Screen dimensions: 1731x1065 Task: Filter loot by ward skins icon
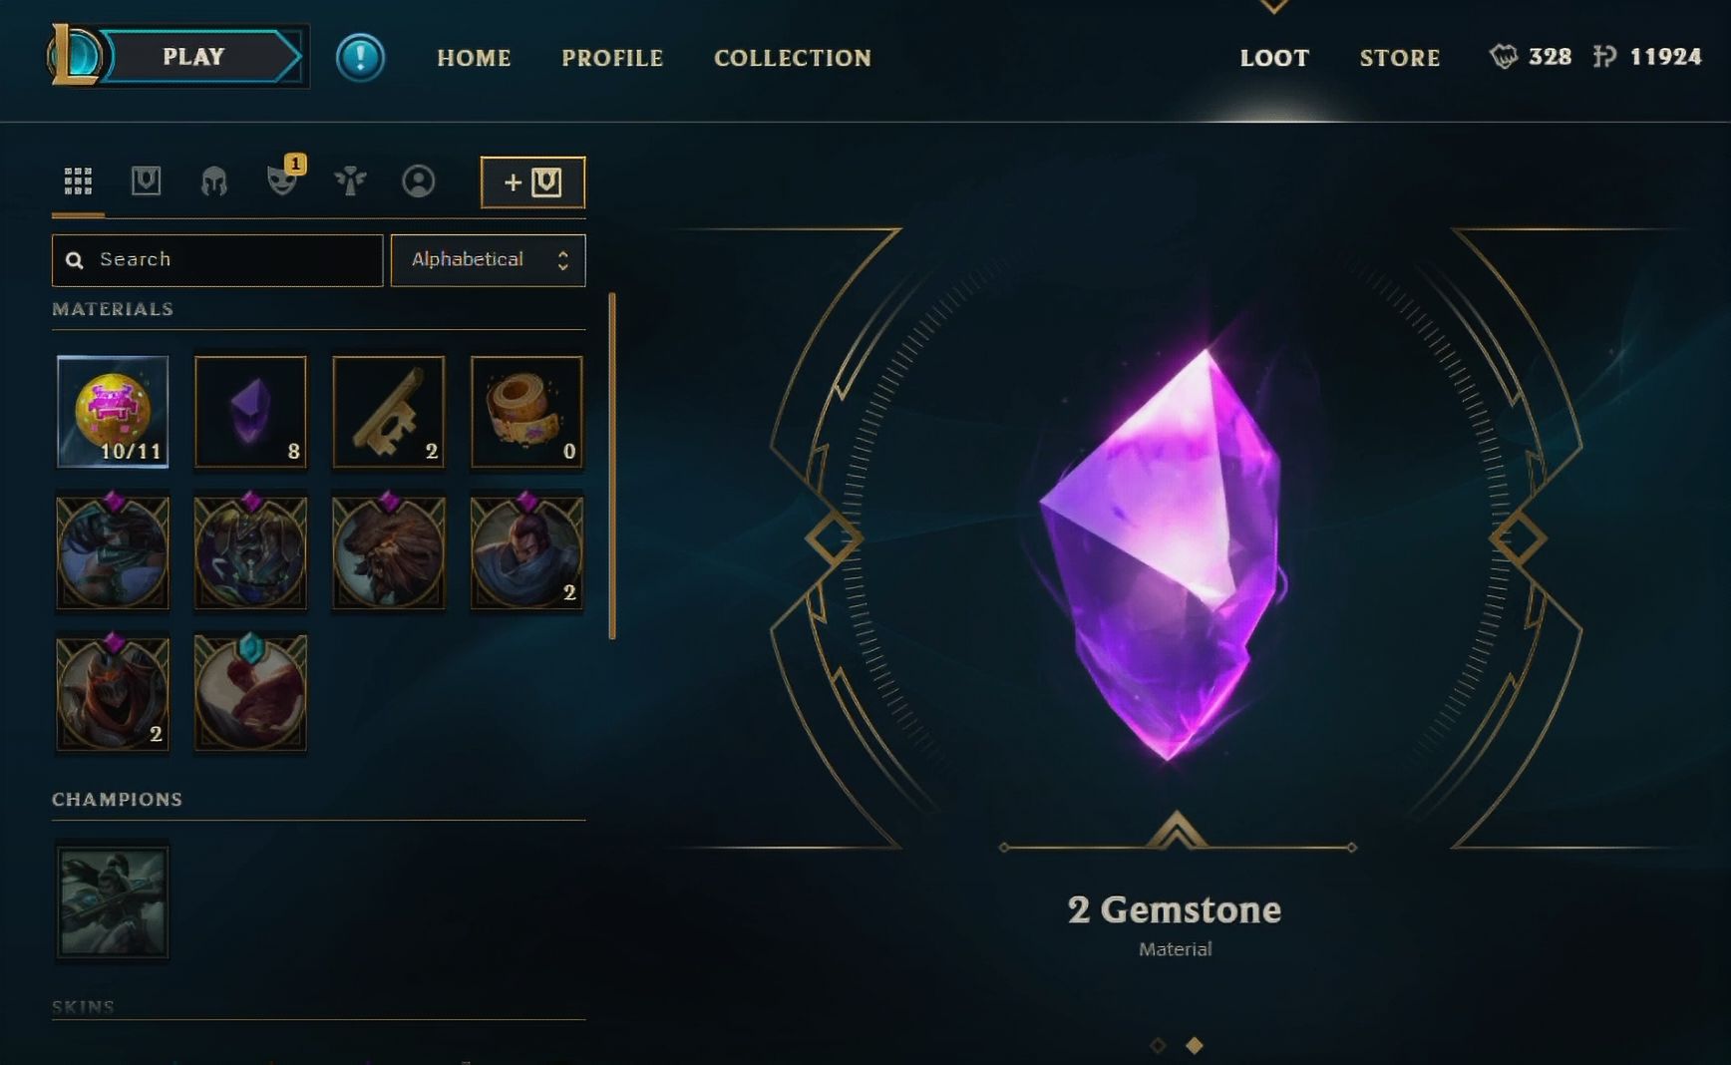pos(350,181)
